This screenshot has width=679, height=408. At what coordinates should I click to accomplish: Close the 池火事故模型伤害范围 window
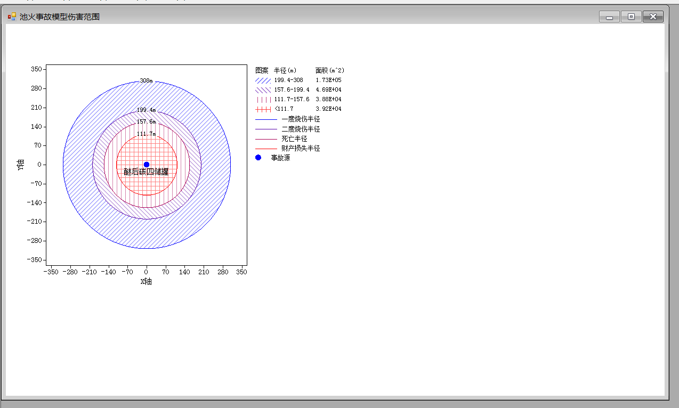point(653,17)
